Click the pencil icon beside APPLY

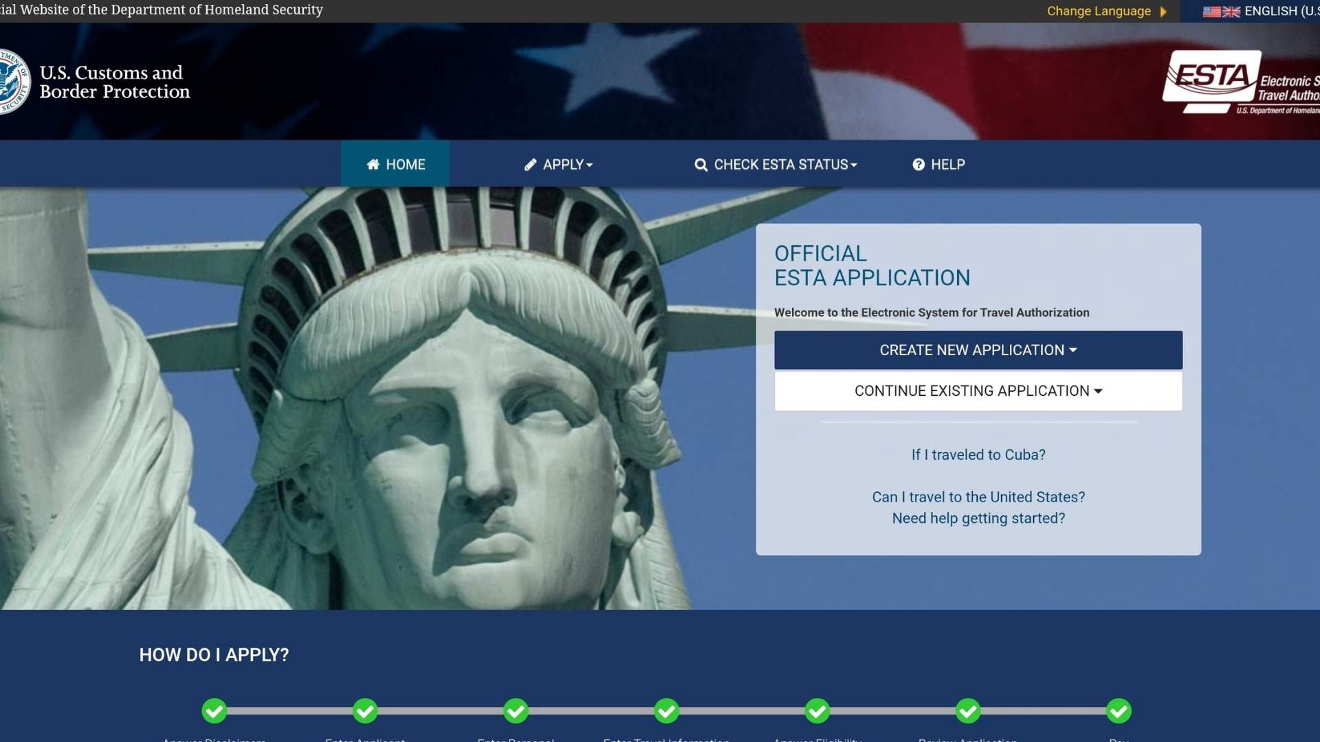tap(530, 164)
